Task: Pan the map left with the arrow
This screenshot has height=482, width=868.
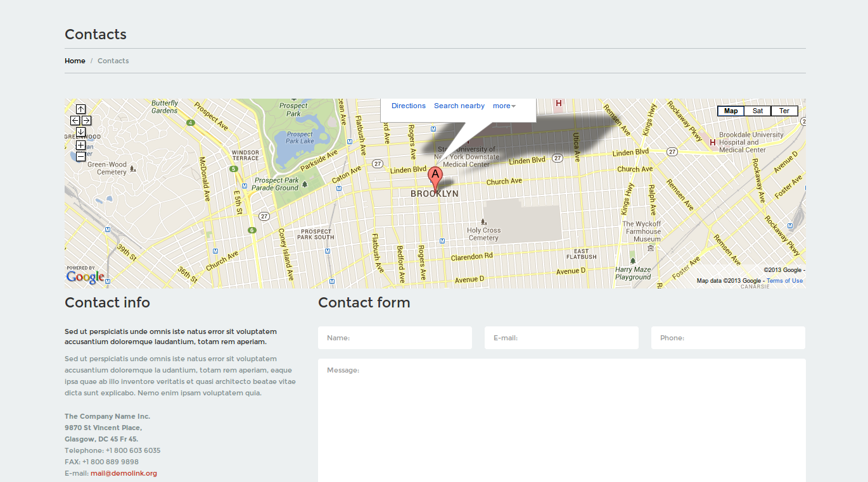Action: (75, 120)
